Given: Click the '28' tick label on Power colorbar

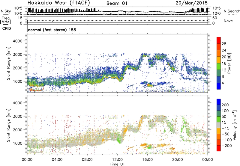Looking at the screenshot, I should point(224,44).
